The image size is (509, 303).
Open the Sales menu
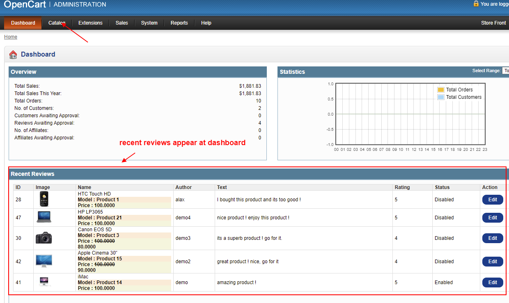tap(122, 23)
